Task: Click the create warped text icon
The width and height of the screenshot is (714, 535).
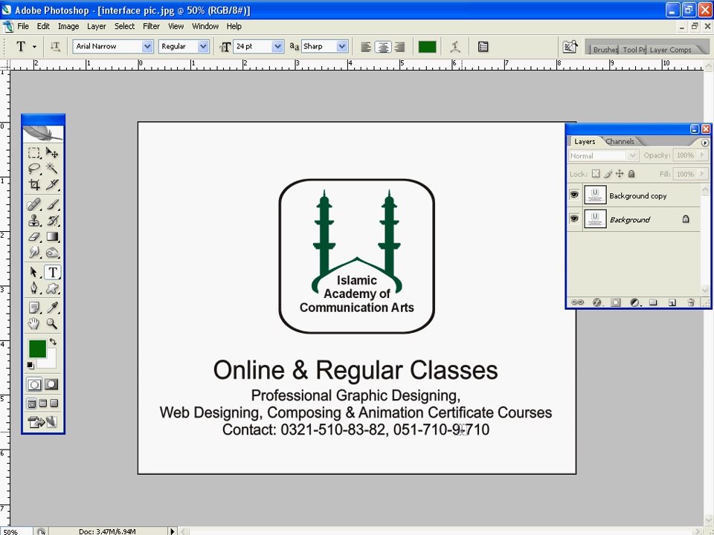Action: click(455, 46)
